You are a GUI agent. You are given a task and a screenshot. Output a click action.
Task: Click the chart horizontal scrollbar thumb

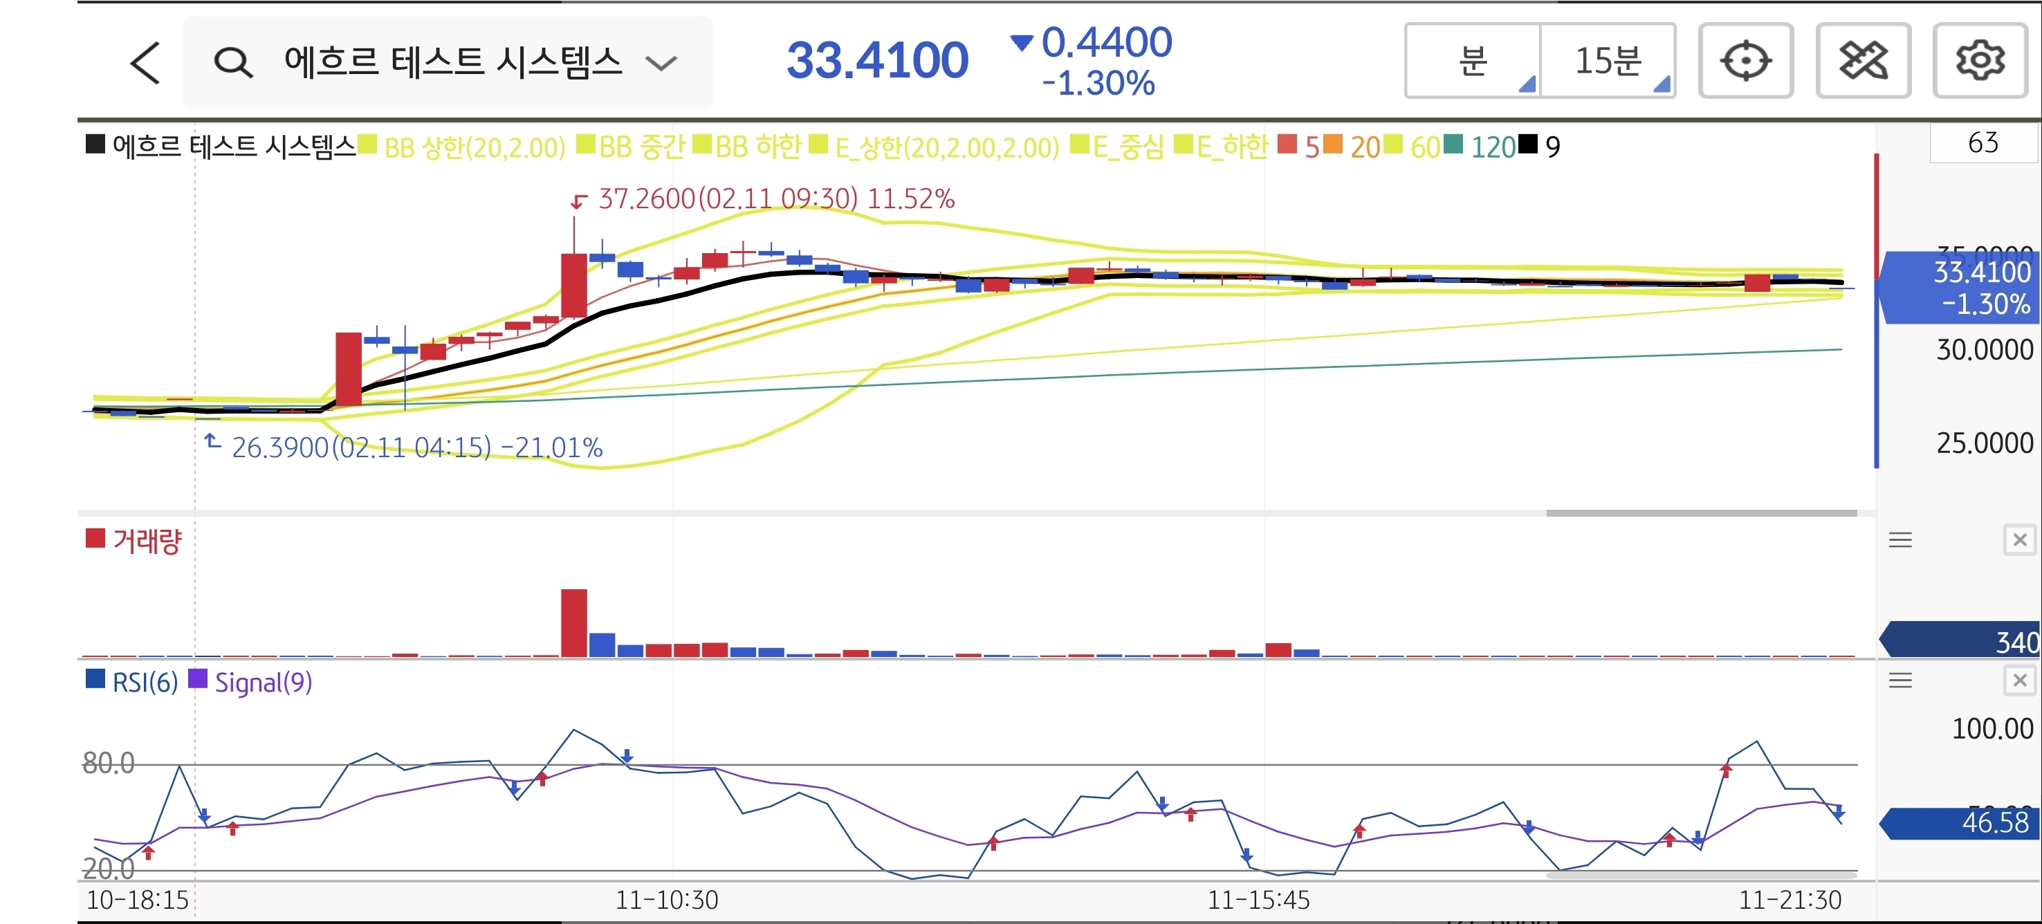1701,513
